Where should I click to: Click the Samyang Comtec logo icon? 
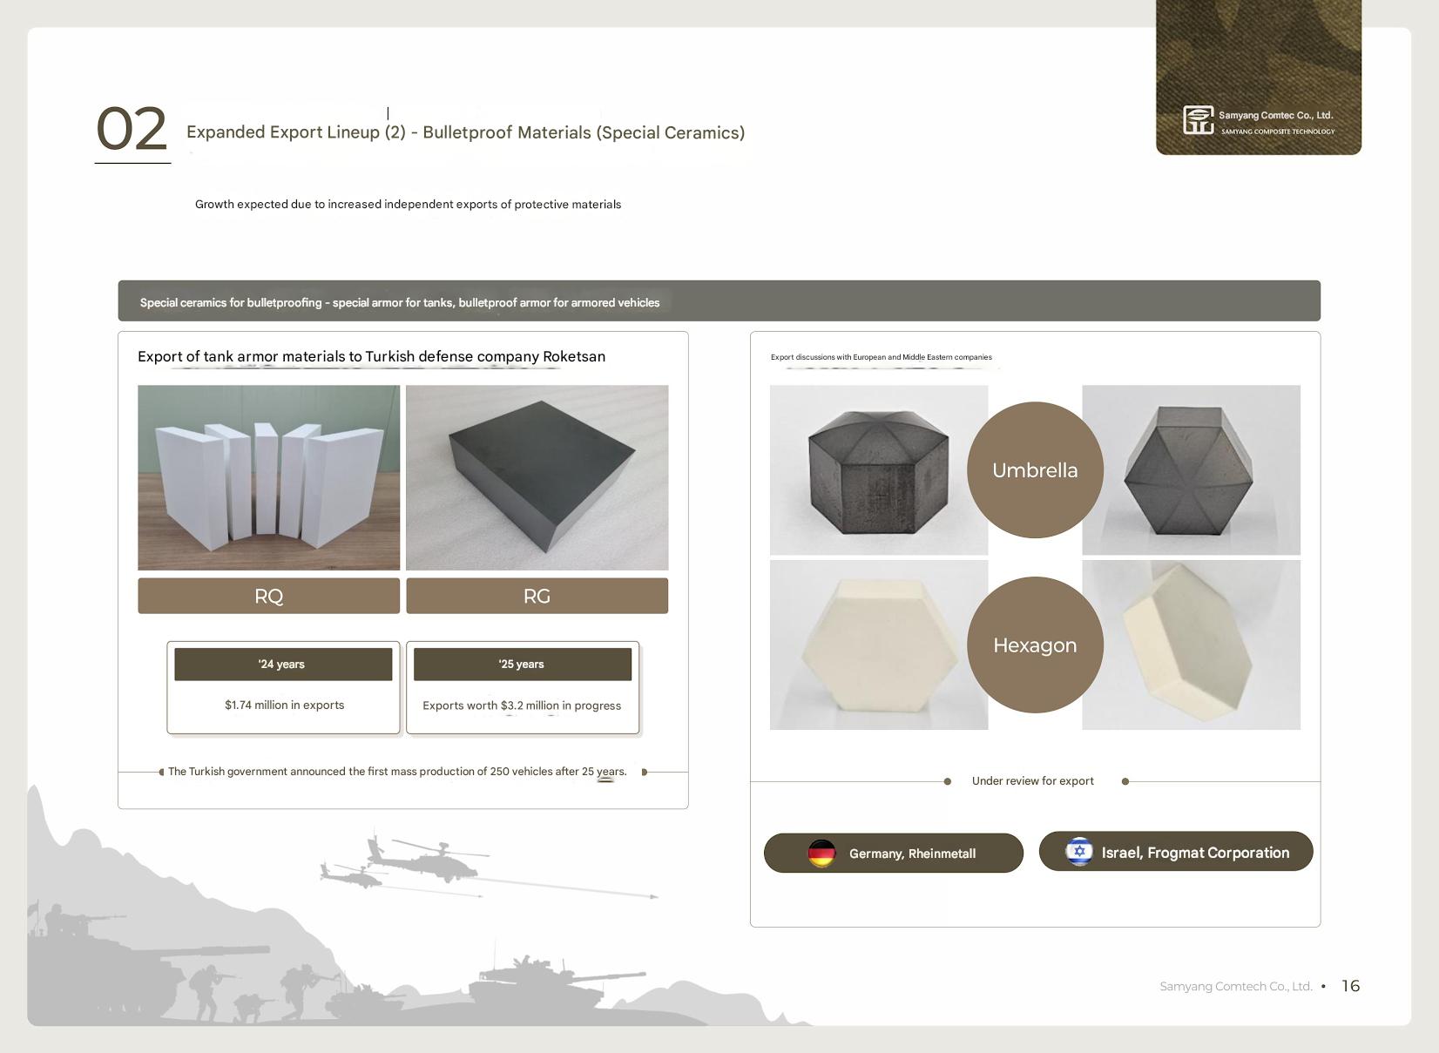[x=1198, y=120]
